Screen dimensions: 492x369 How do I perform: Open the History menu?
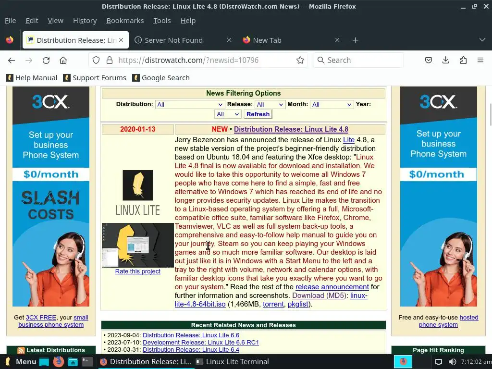(x=85, y=21)
